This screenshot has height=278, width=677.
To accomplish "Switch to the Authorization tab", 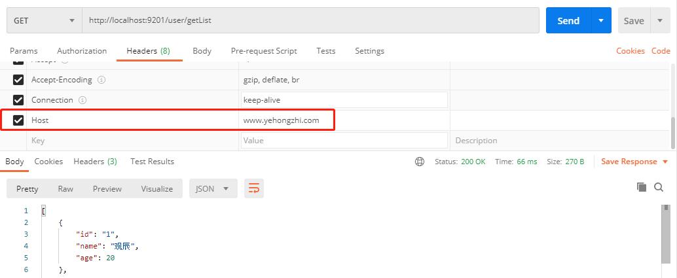I will (x=82, y=51).
